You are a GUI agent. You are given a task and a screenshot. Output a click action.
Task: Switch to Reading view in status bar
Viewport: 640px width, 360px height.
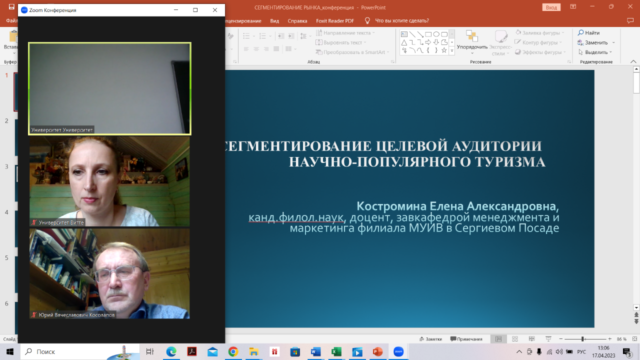(532, 339)
